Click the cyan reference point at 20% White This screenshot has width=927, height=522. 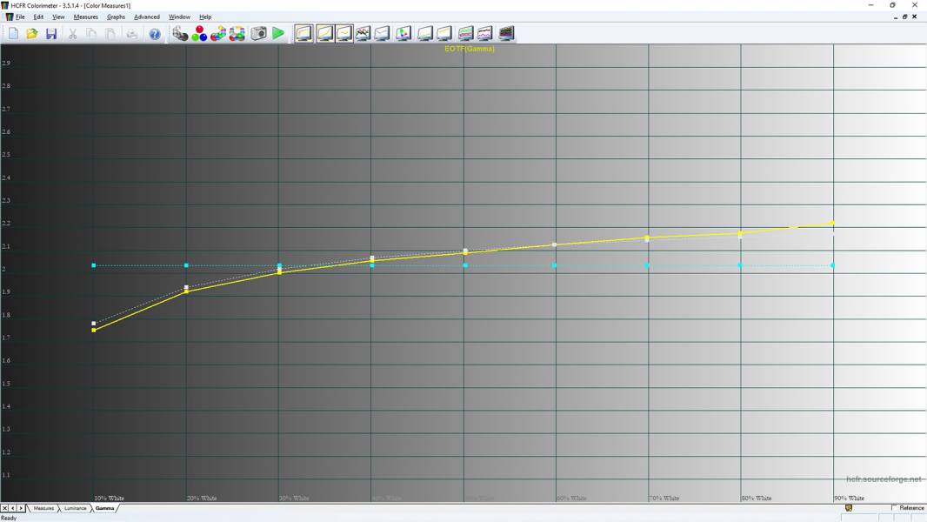[186, 265]
